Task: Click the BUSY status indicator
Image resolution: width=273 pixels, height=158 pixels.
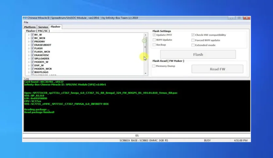Action: coord(207,140)
